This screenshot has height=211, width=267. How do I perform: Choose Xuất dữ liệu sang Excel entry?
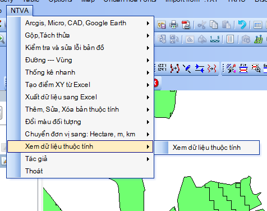80,97
